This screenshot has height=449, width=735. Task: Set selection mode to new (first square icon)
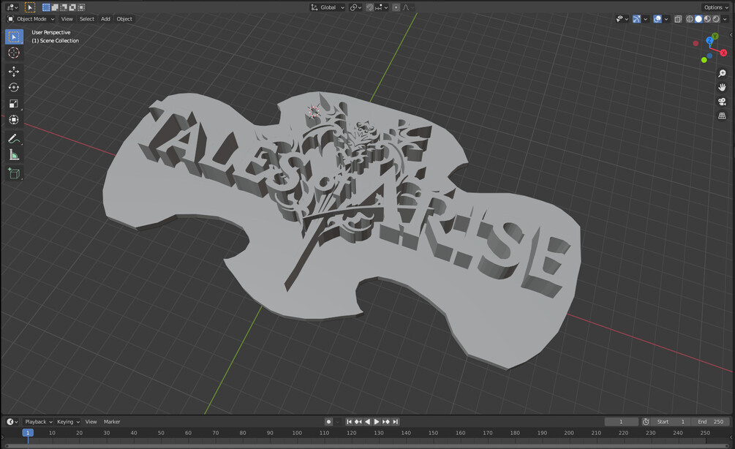coord(46,7)
